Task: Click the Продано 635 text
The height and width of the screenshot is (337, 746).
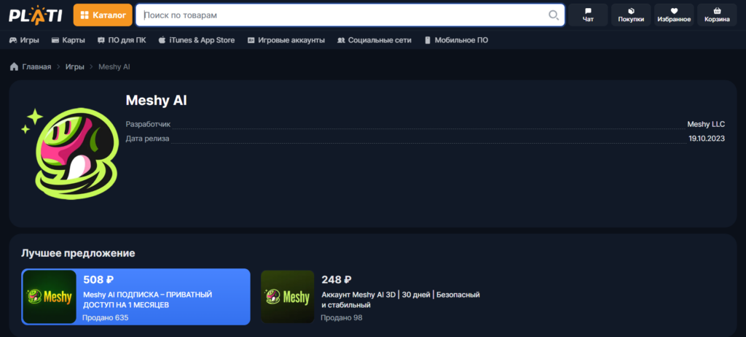Action: tap(106, 317)
